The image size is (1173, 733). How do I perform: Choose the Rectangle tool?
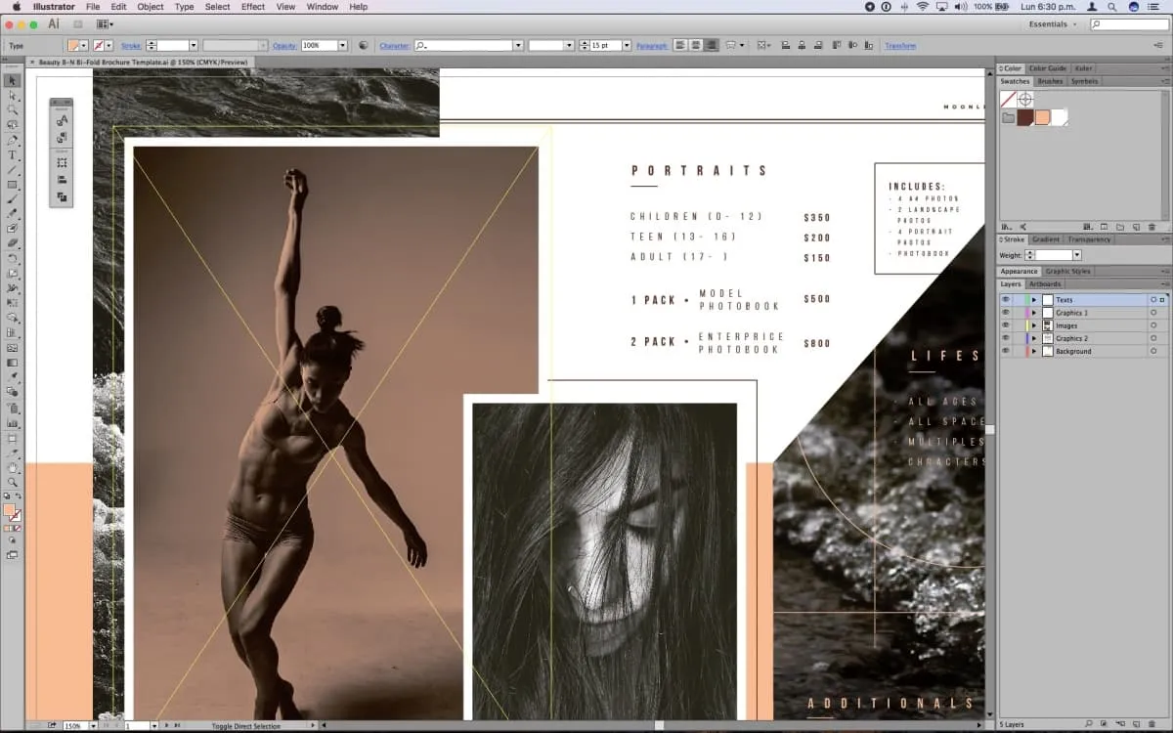click(13, 185)
